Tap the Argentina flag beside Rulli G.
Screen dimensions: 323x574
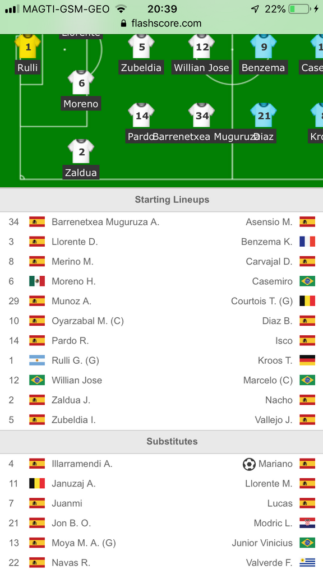coord(37,360)
